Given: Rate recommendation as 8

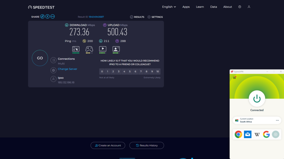Looking at the screenshot, I should pos(146,72).
